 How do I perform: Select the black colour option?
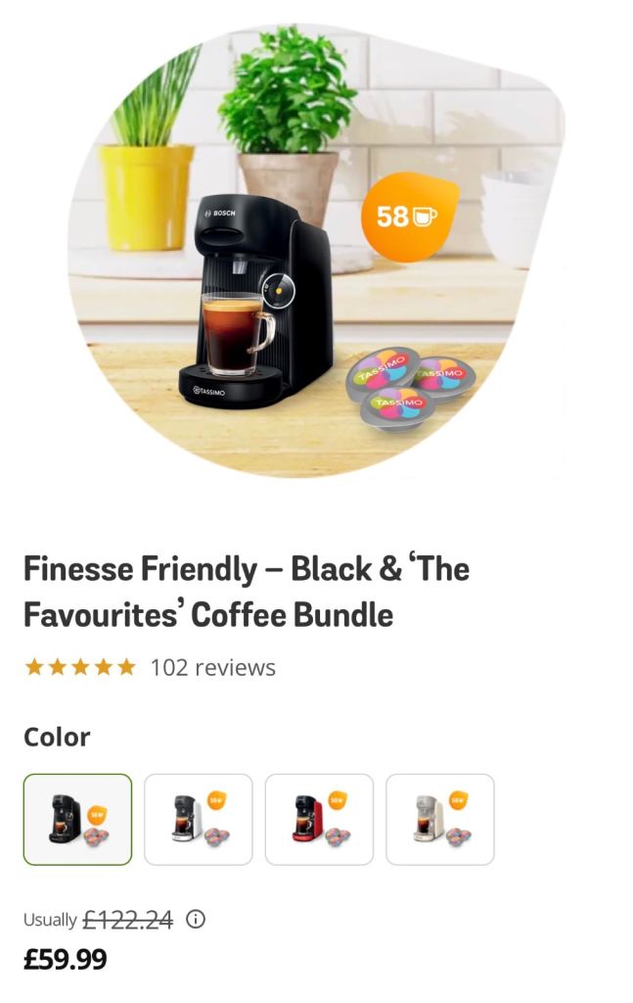(x=77, y=820)
